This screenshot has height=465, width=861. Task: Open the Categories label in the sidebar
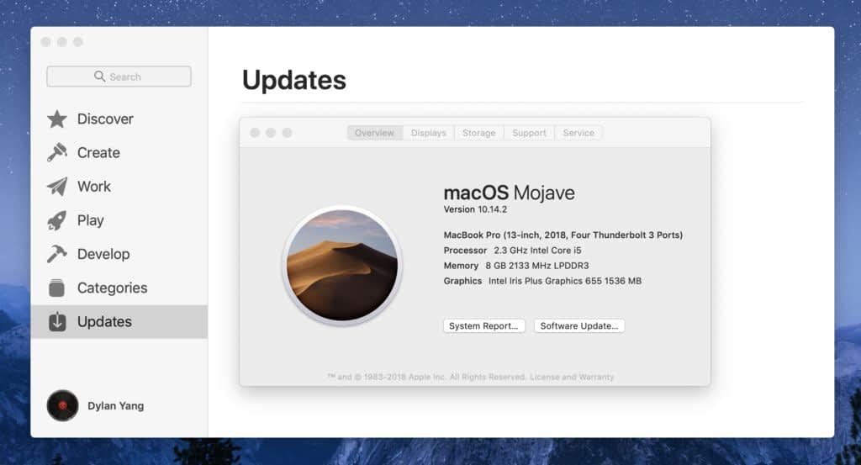coord(112,288)
